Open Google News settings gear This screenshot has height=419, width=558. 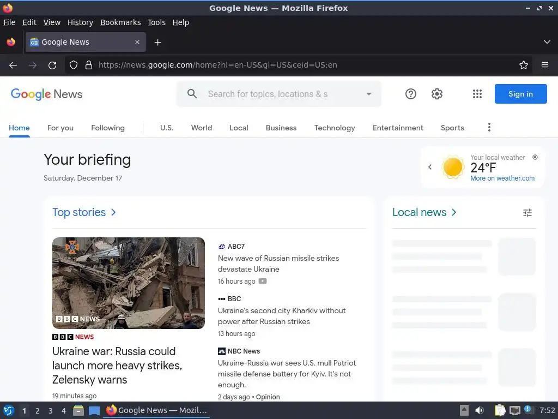[x=437, y=94]
